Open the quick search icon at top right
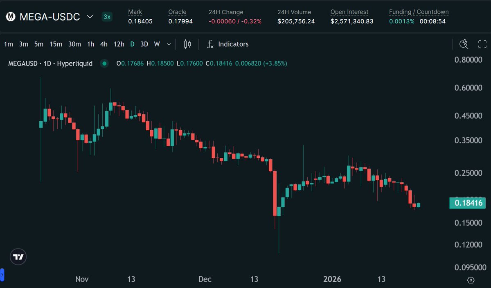The height and width of the screenshot is (288, 491). coord(464,44)
